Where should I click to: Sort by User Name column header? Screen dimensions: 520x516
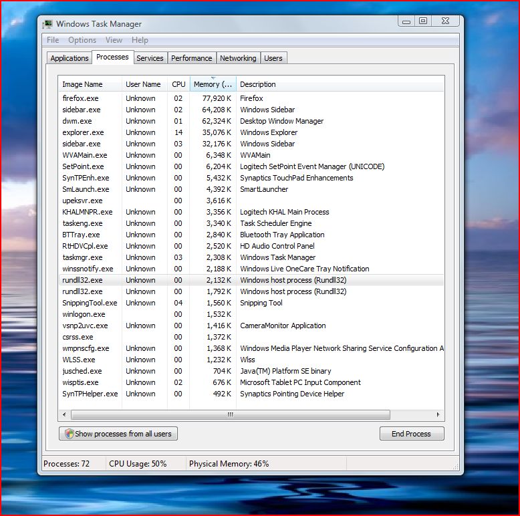coord(144,84)
